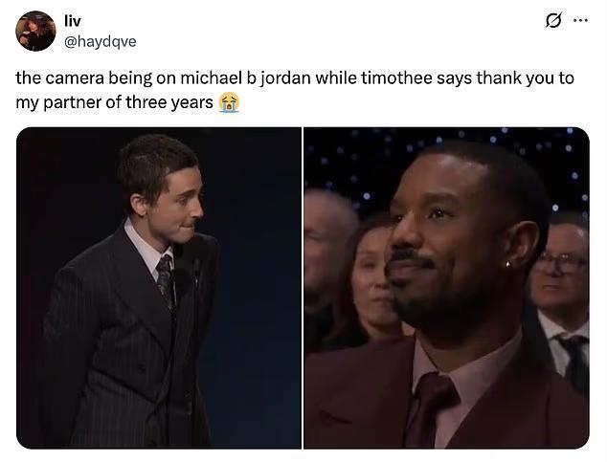Open the Grok explain-post icon

click(553, 20)
